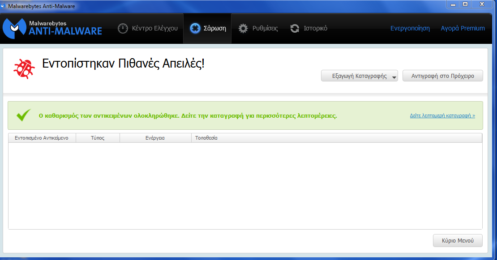This screenshot has height=260, width=497.
Task: Click the Αντιγραφή στο Πρόχειρο button
Action: click(443, 76)
